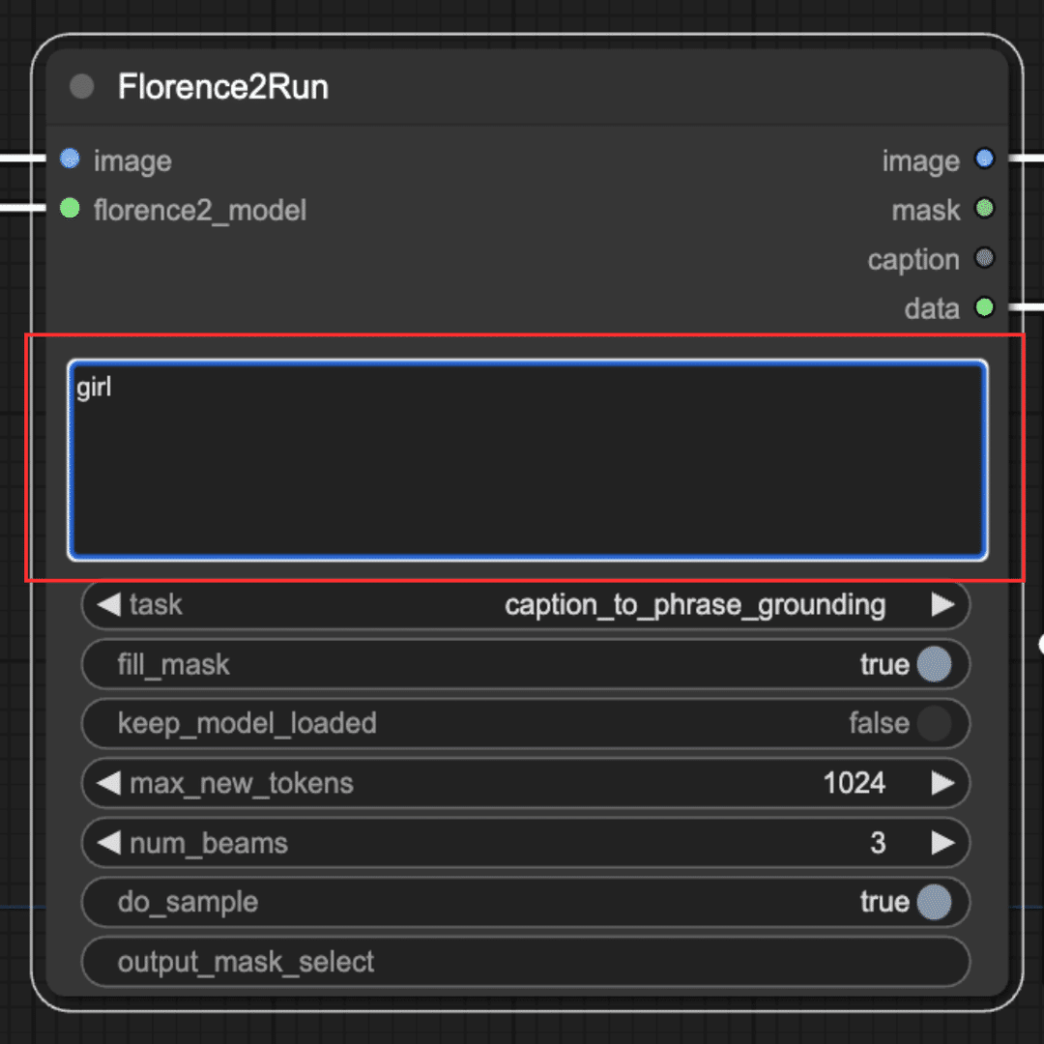Screen dimensions: 1044x1044
Task: Click the green data output socket
Action: [984, 307]
